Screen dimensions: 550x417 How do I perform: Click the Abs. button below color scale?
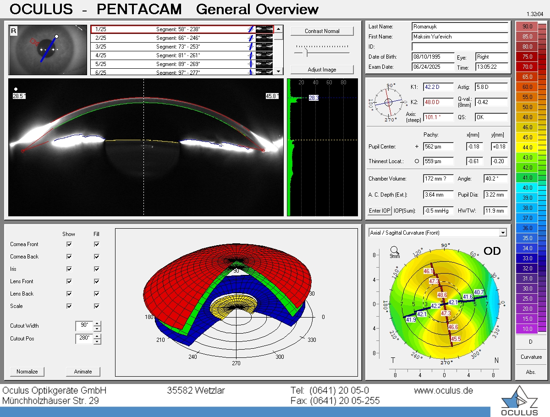click(x=531, y=372)
